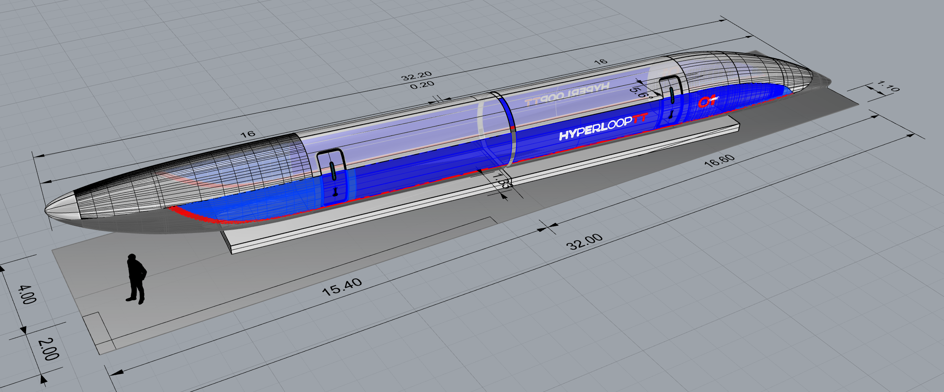Click the 32.00 dimension value
Screen dimensions: 944x392
pyautogui.click(x=584, y=242)
